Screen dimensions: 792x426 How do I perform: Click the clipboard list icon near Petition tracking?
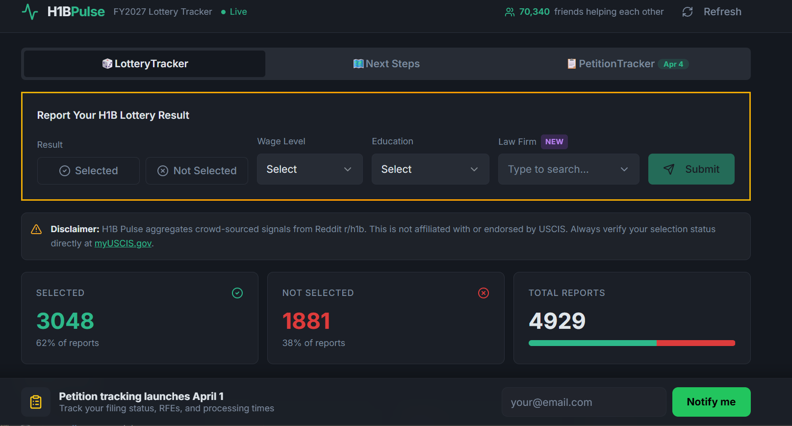pos(36,402)
